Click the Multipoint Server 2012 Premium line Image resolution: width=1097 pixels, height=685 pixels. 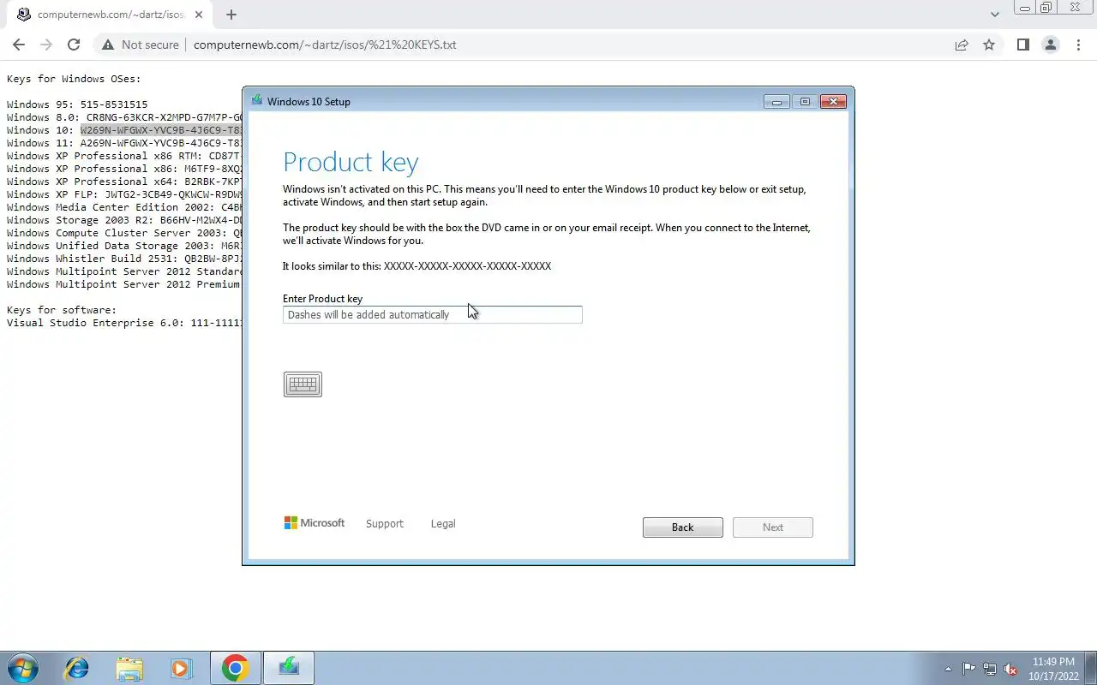pyautogui.click(x=124, y=284)
